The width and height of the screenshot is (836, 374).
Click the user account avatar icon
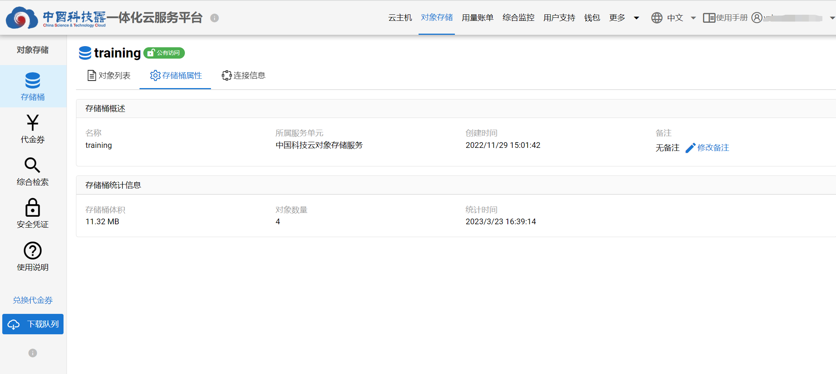[x=757, y=18]
